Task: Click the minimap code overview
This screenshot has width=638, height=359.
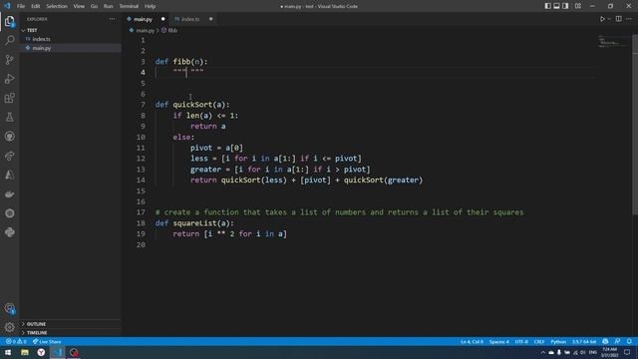Action: (614, 42)
